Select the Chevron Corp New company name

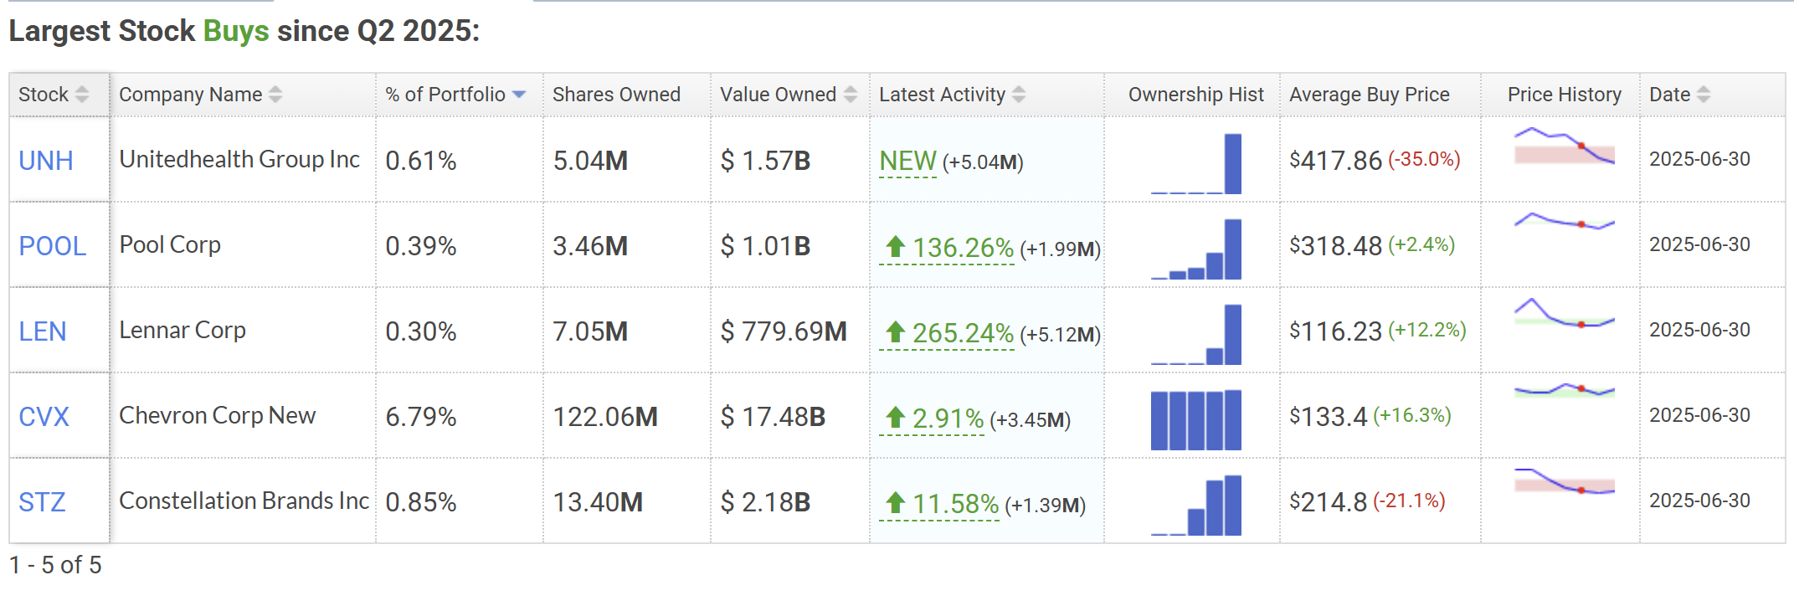218,415
